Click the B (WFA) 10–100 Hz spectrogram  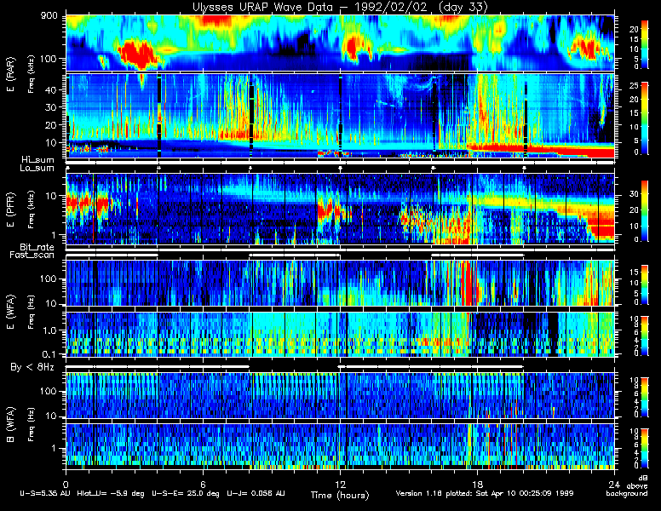coord(340,395)
